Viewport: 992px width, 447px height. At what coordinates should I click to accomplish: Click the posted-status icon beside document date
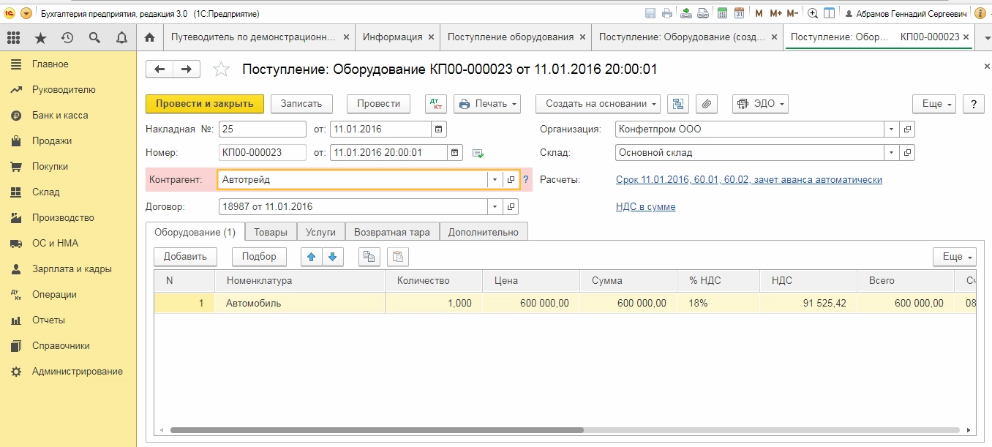[478, 154]
